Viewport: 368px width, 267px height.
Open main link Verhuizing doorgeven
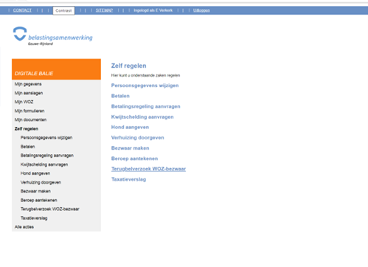coord(138,138)
